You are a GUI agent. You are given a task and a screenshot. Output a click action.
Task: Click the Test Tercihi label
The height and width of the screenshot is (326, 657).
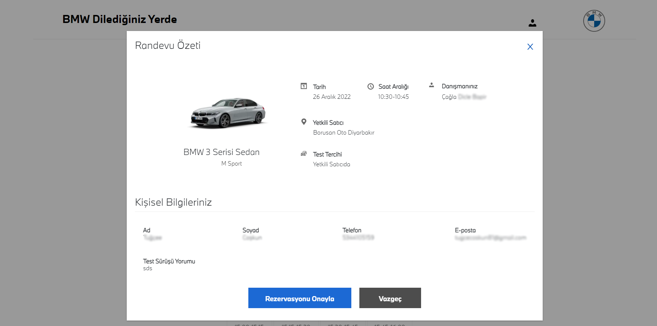[x=327, y=154]
